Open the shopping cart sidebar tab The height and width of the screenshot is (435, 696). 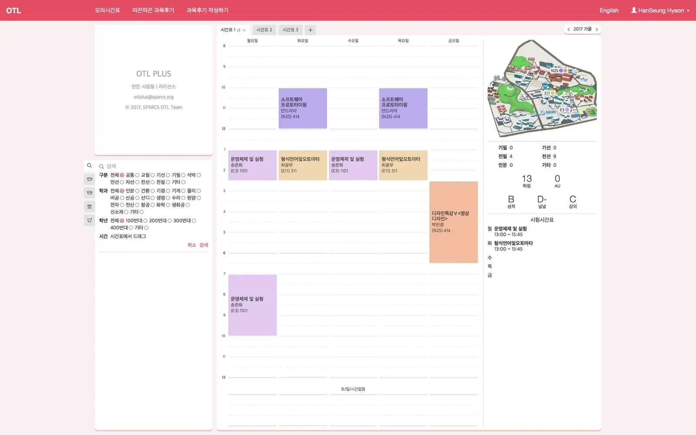(x=89, y=221)
